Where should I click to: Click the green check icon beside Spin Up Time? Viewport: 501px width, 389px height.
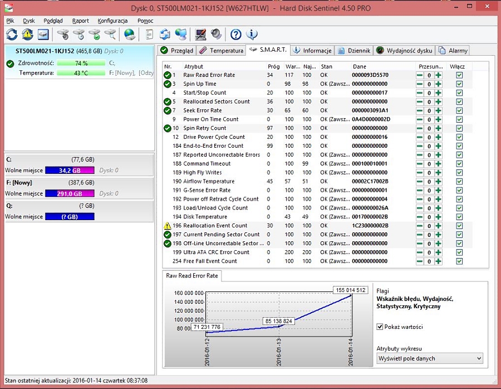pyautogui.click(x=168, y=84)
